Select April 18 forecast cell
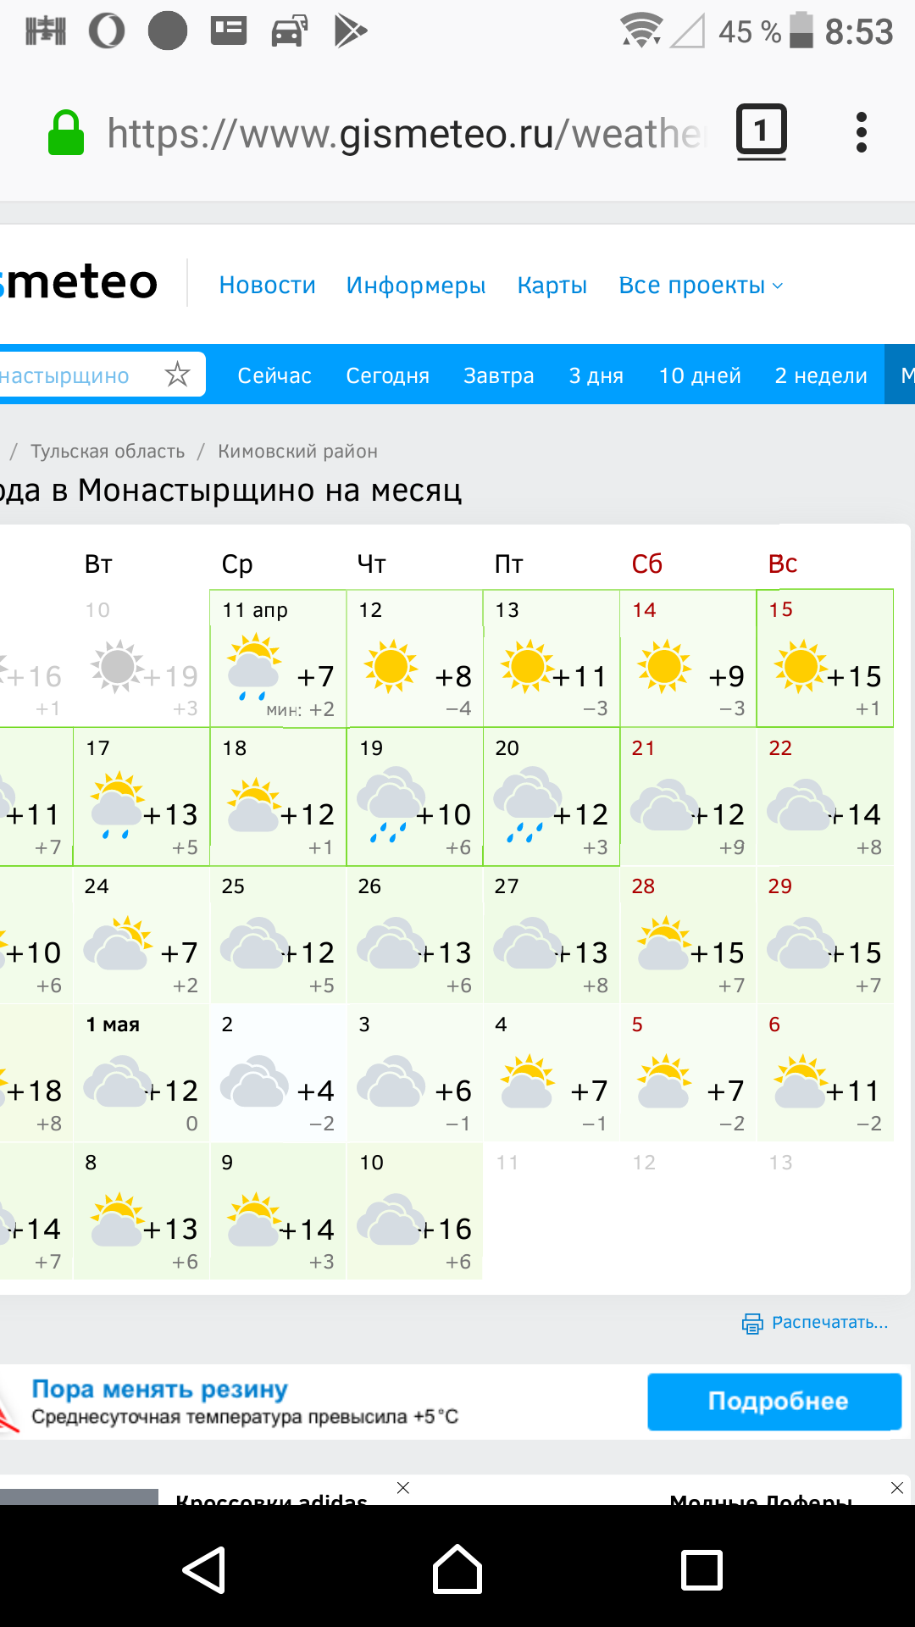This screenshot has height=1627, width=915. click(x=278, y=797)
